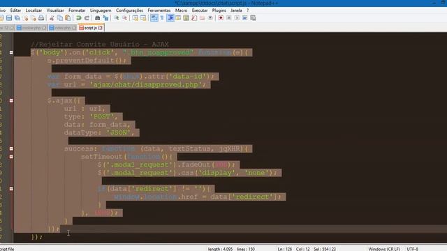Open the Localizar menu

tap(34, 10)
